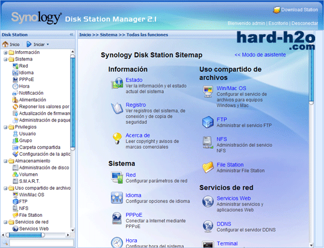Viewport: 324px width, 248px height.
Task: Click the Terminal icon in sitemap
Action: 208,244
